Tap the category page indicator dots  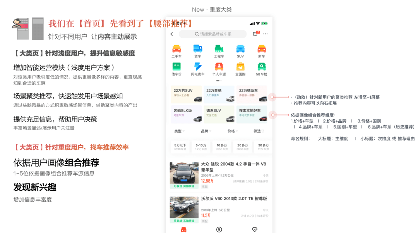click(219, 81)
